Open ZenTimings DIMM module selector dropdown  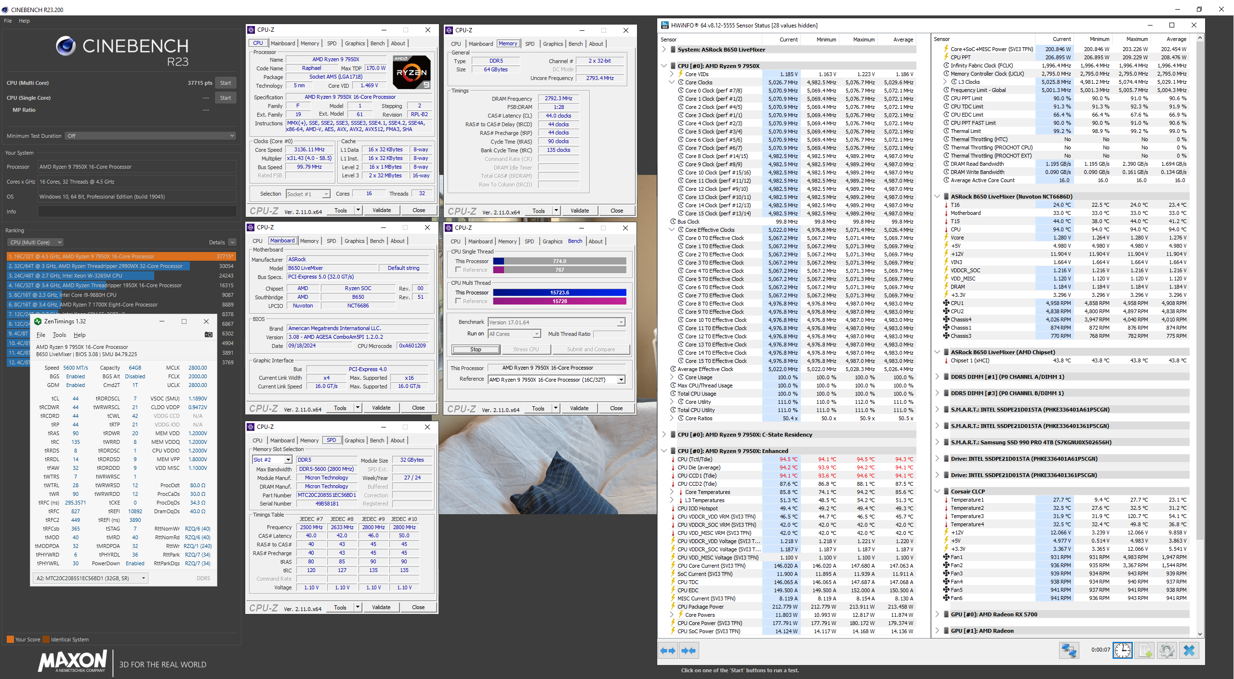[x=90, y=578]
